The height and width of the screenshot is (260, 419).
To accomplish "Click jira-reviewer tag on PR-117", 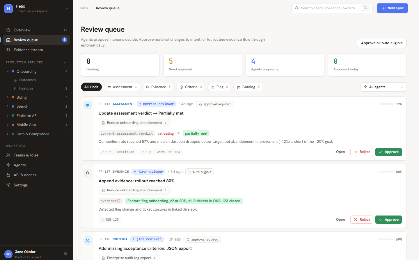I will [x=148, y=172].
